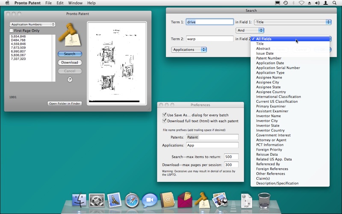Select Description/Specification field option

(290, 183)
